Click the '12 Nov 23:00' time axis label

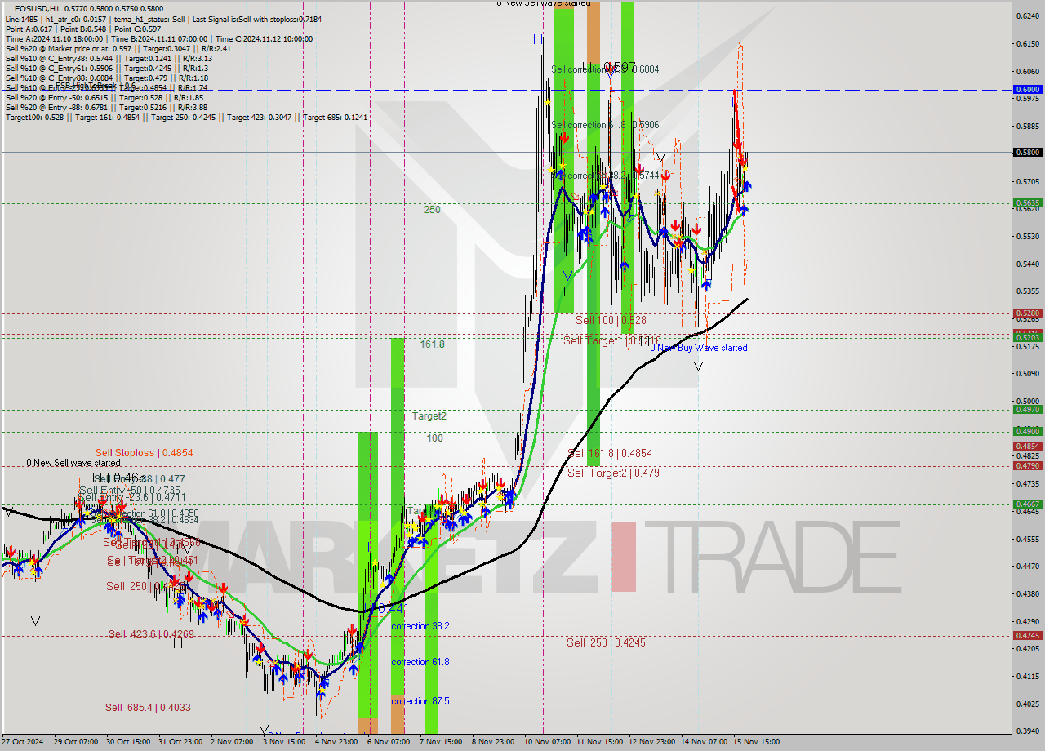pyautogui.click(x=651, y=742)
